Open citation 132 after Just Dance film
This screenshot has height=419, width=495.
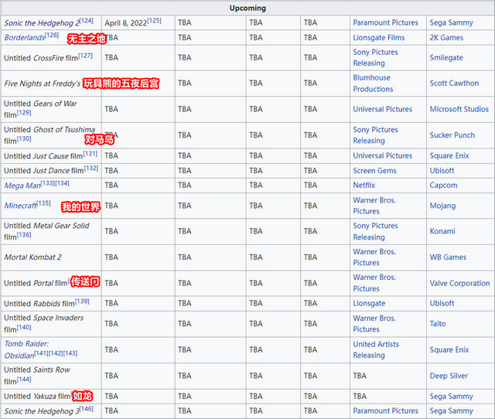coord(91,169)
